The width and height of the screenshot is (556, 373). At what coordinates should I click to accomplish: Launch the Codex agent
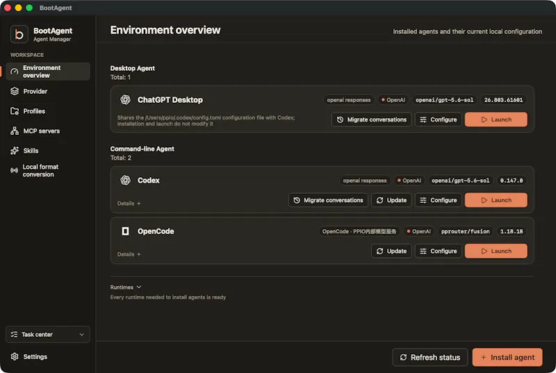[x=496, y=200]
